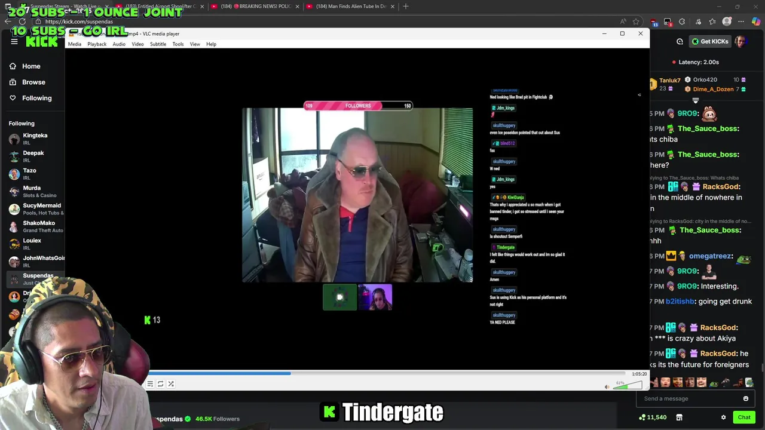Go to Kick Home page
Image resolution: width=765 pixels, height=430 pixels.
pyautogui.click(x=25, y=66)
